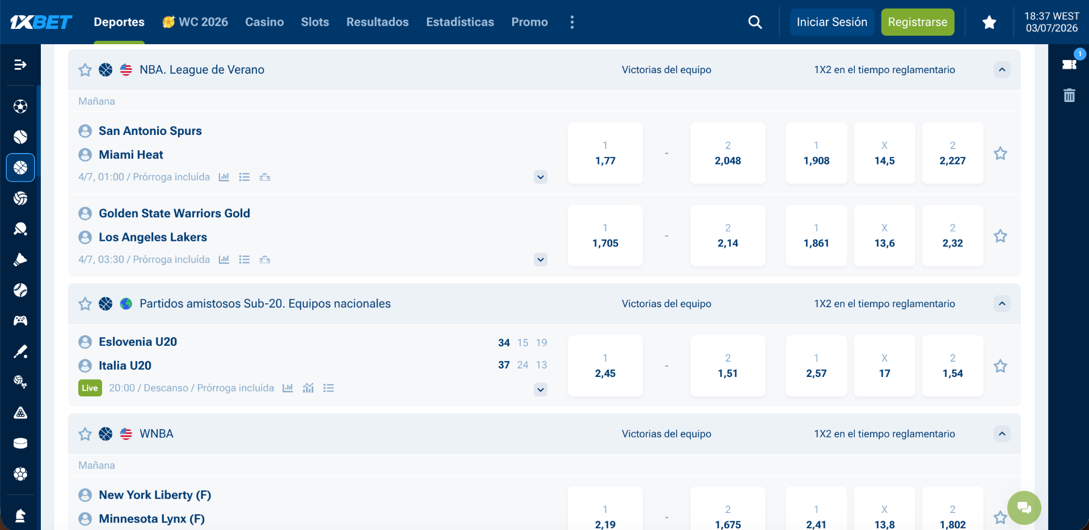Favorite the NBA League de Verano league
Image resolution: width=1089 pixels, height=530 pixels.
tap(85, 70)
